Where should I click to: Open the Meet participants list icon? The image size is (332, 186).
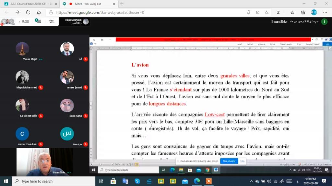tap(51, 21)
